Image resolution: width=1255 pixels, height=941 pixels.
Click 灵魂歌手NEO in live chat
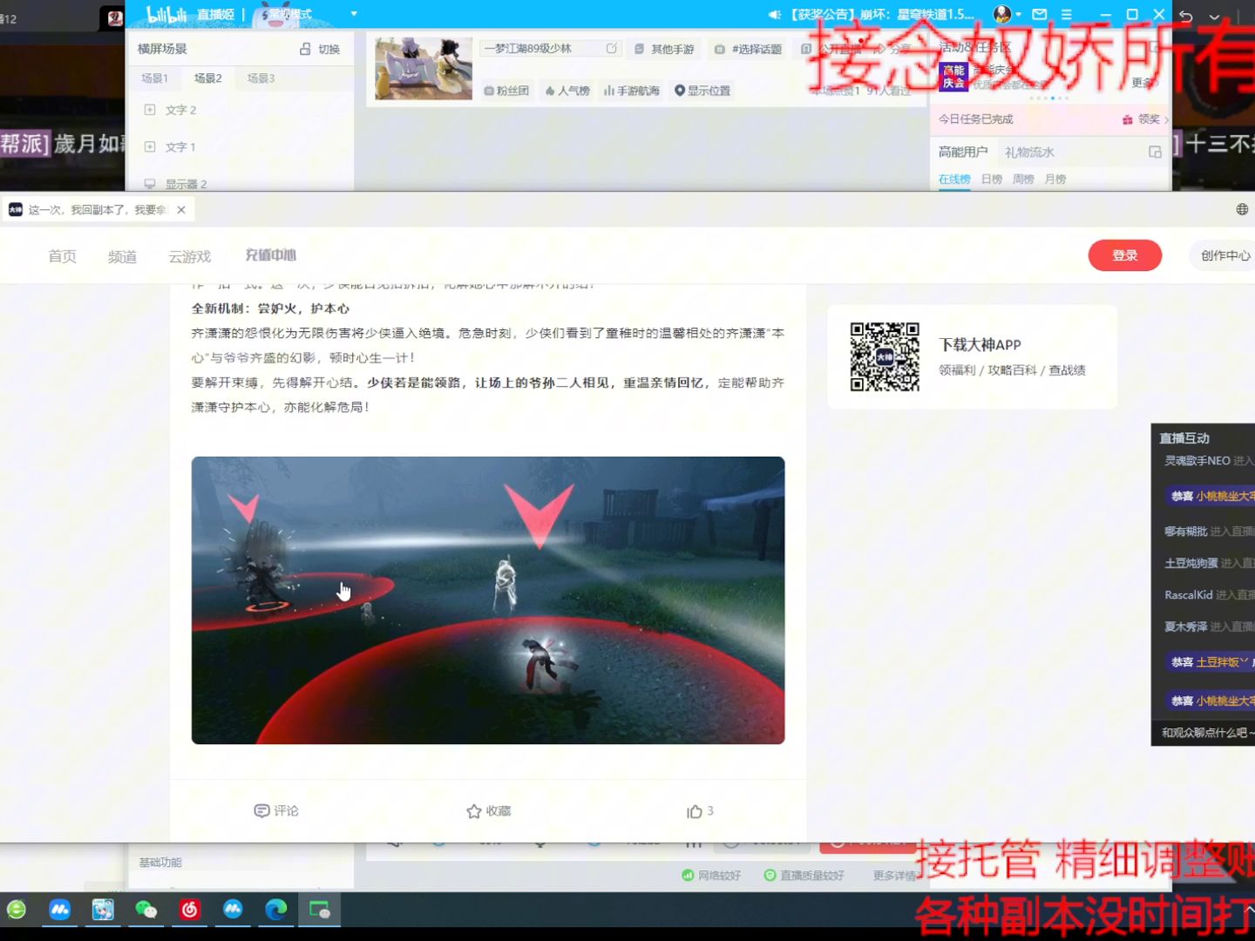[1197, 461]
